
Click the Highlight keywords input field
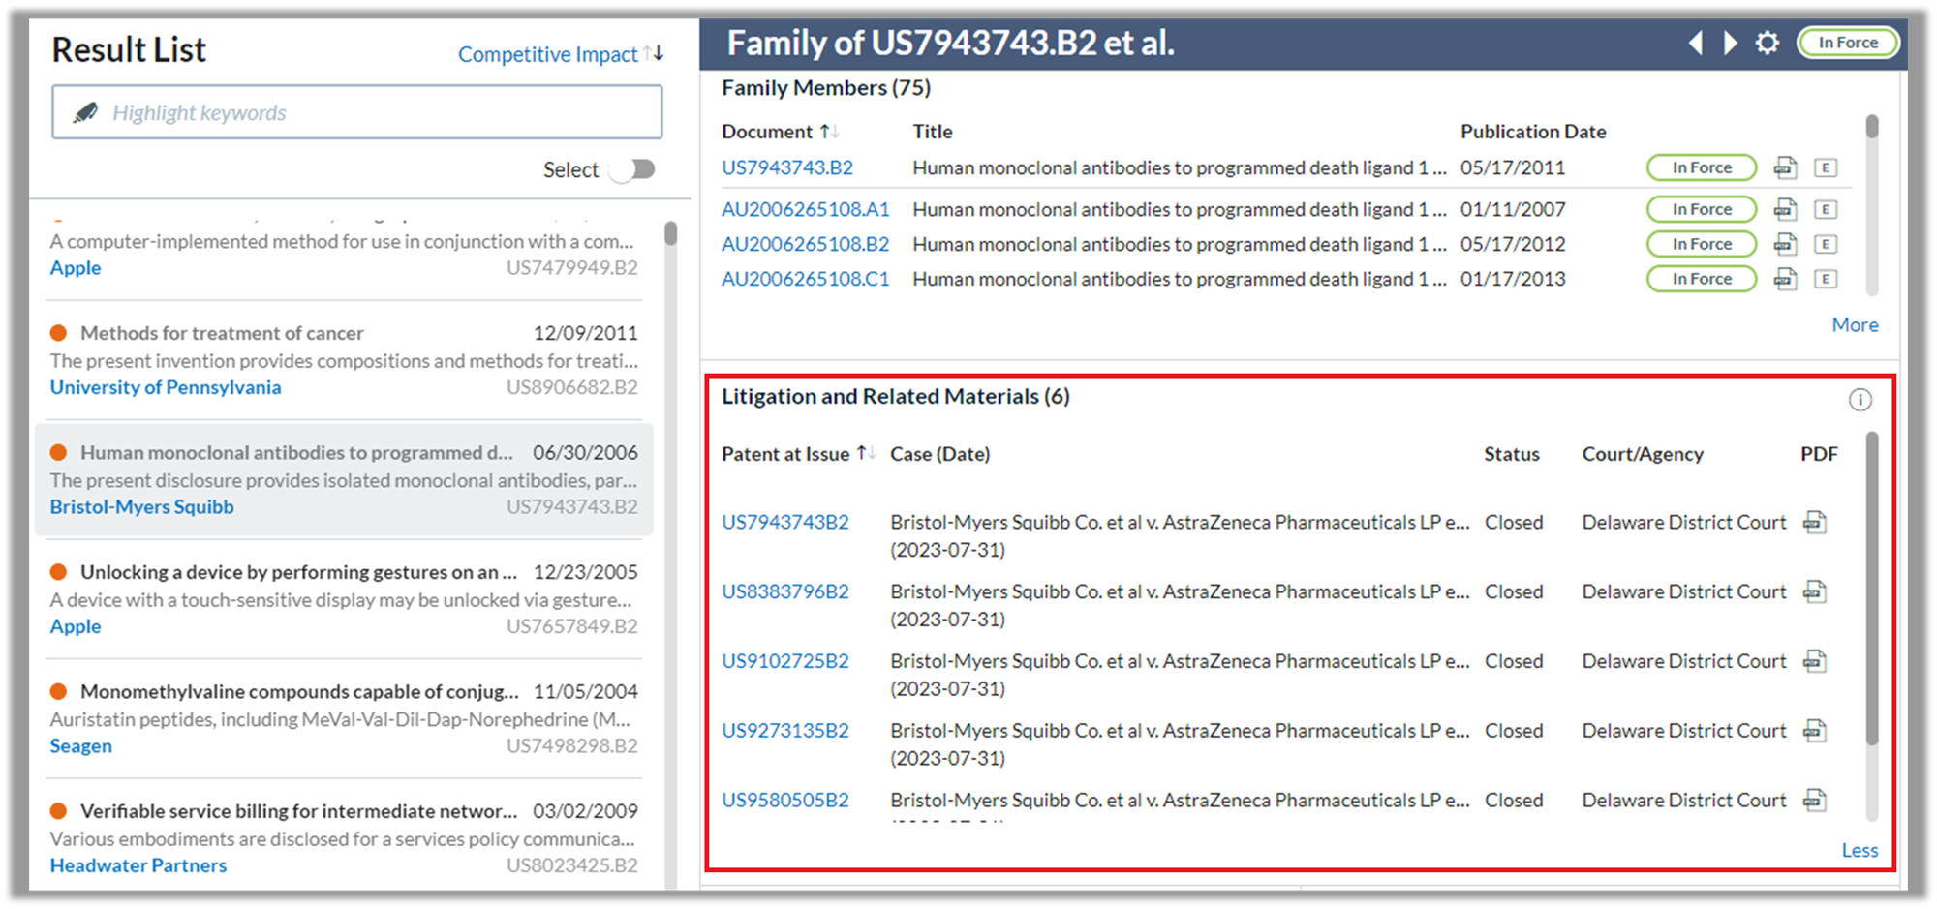(357, 112)
